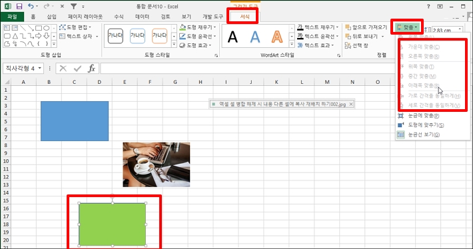Select the oval shape in shapes gallery
473x249 pixels.
pos(46,28)
